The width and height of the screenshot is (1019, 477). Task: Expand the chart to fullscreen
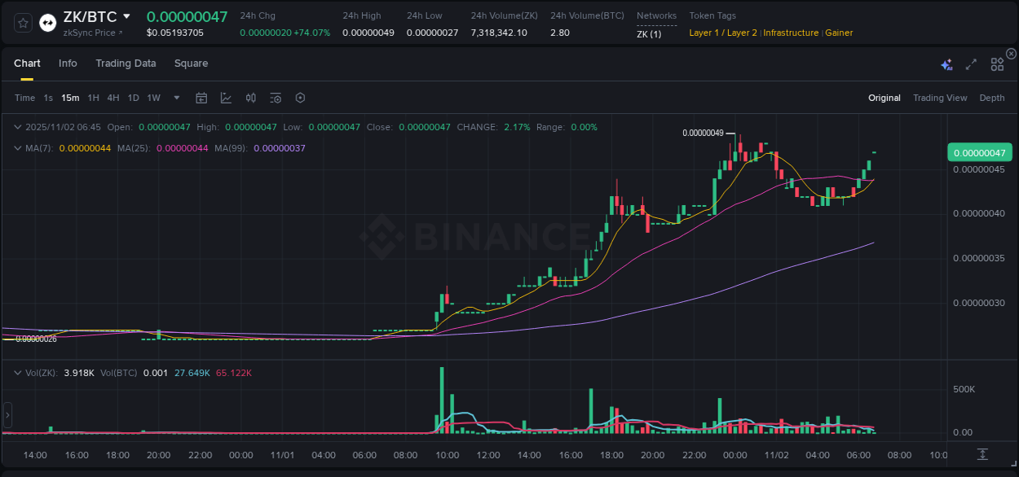point(970,64)
